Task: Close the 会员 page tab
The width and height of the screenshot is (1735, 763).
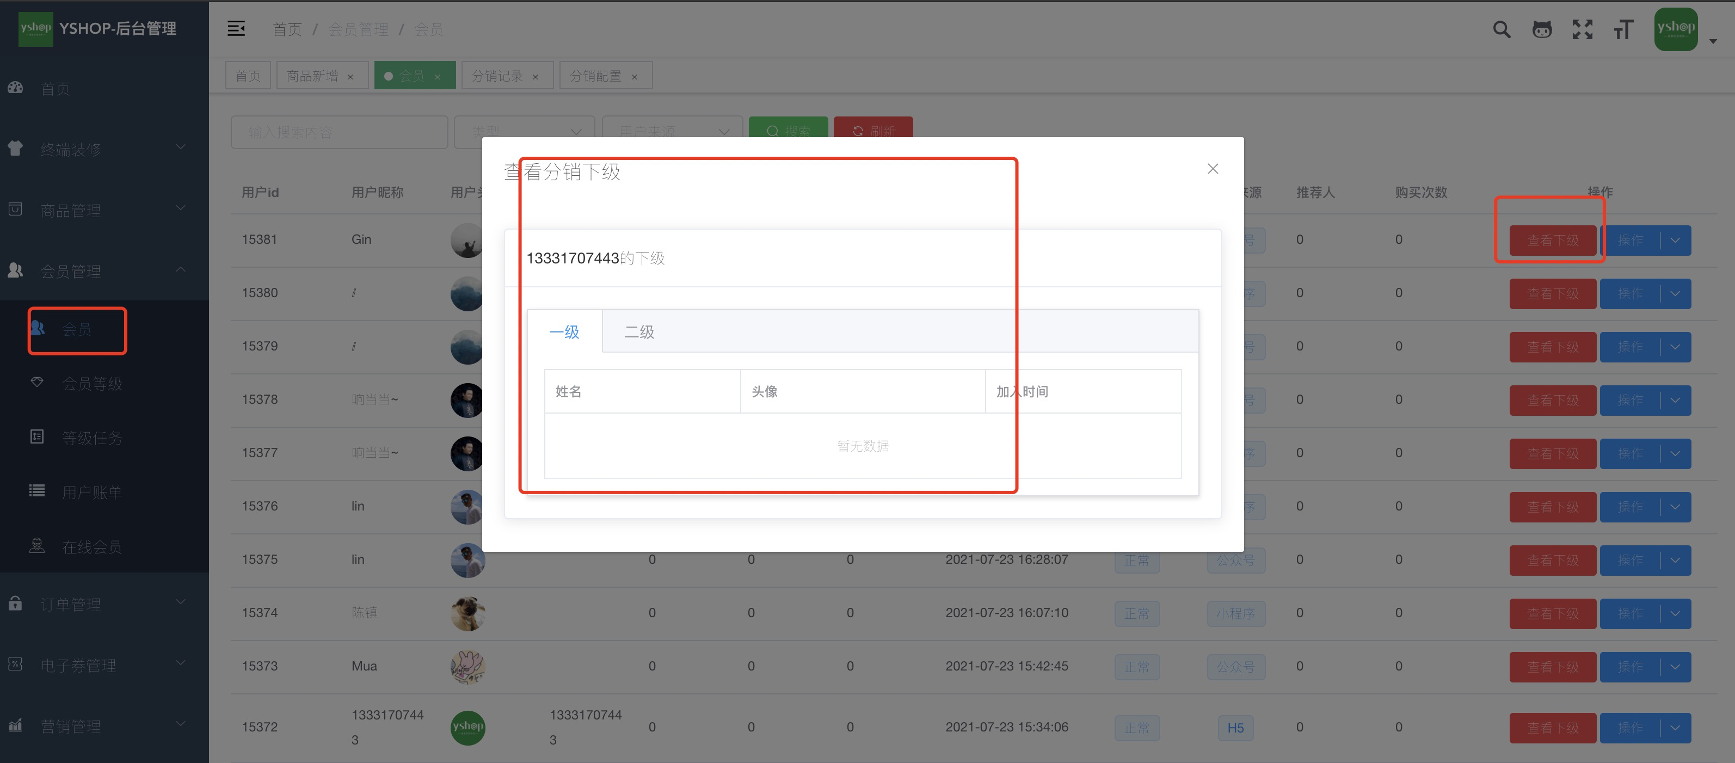Action: point(438,77)
